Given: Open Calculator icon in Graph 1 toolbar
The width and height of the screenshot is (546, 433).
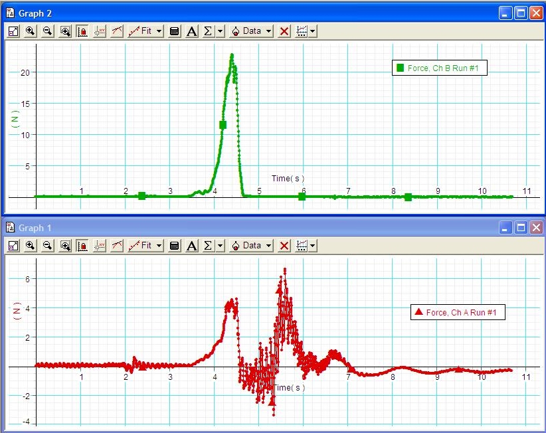Looking at the screenshot, I should [x=174, y=246].
